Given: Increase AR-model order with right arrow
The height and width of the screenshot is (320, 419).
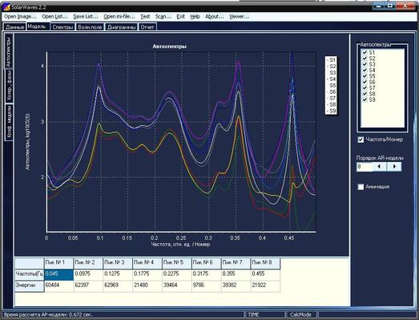Looking at the screenshot, I should tap(394, 167).
